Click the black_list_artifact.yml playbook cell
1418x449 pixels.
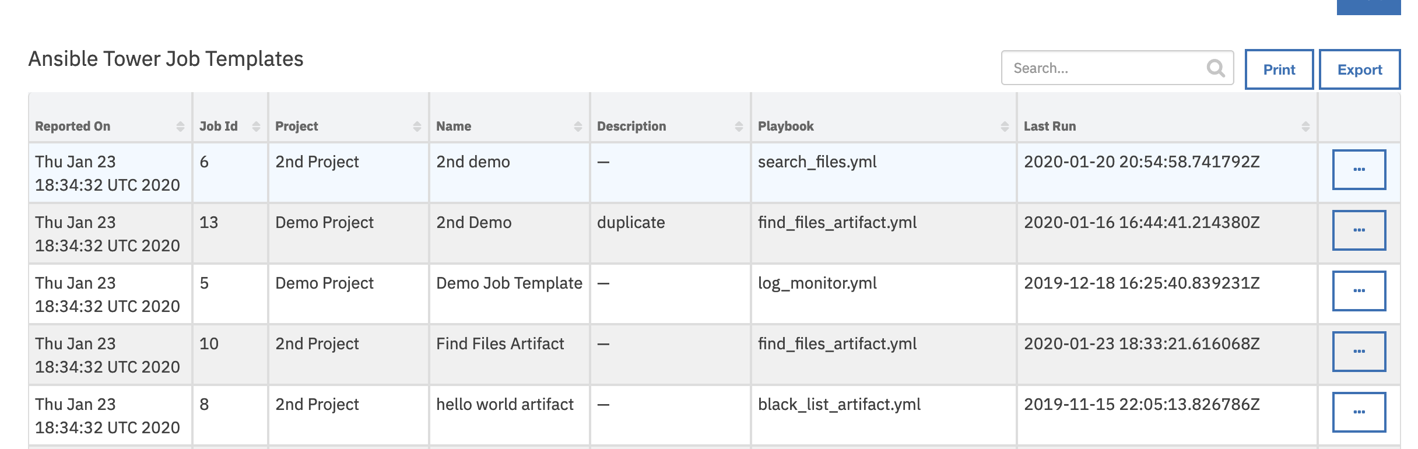tap(884, 416)
